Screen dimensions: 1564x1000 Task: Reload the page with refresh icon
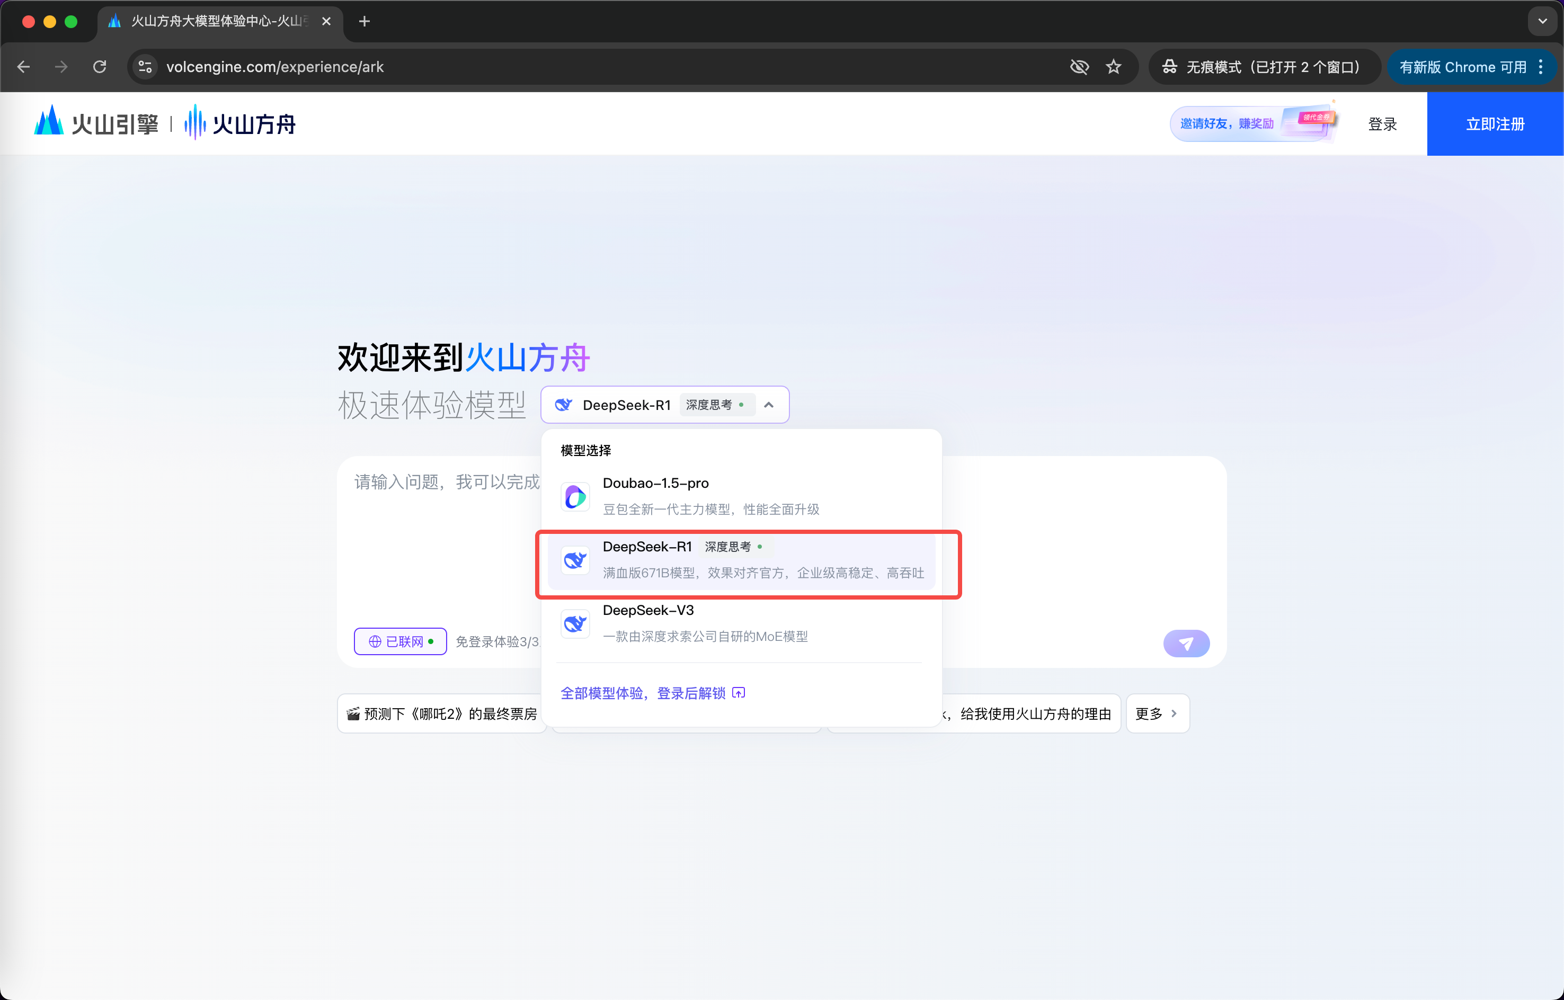point(100,67)
